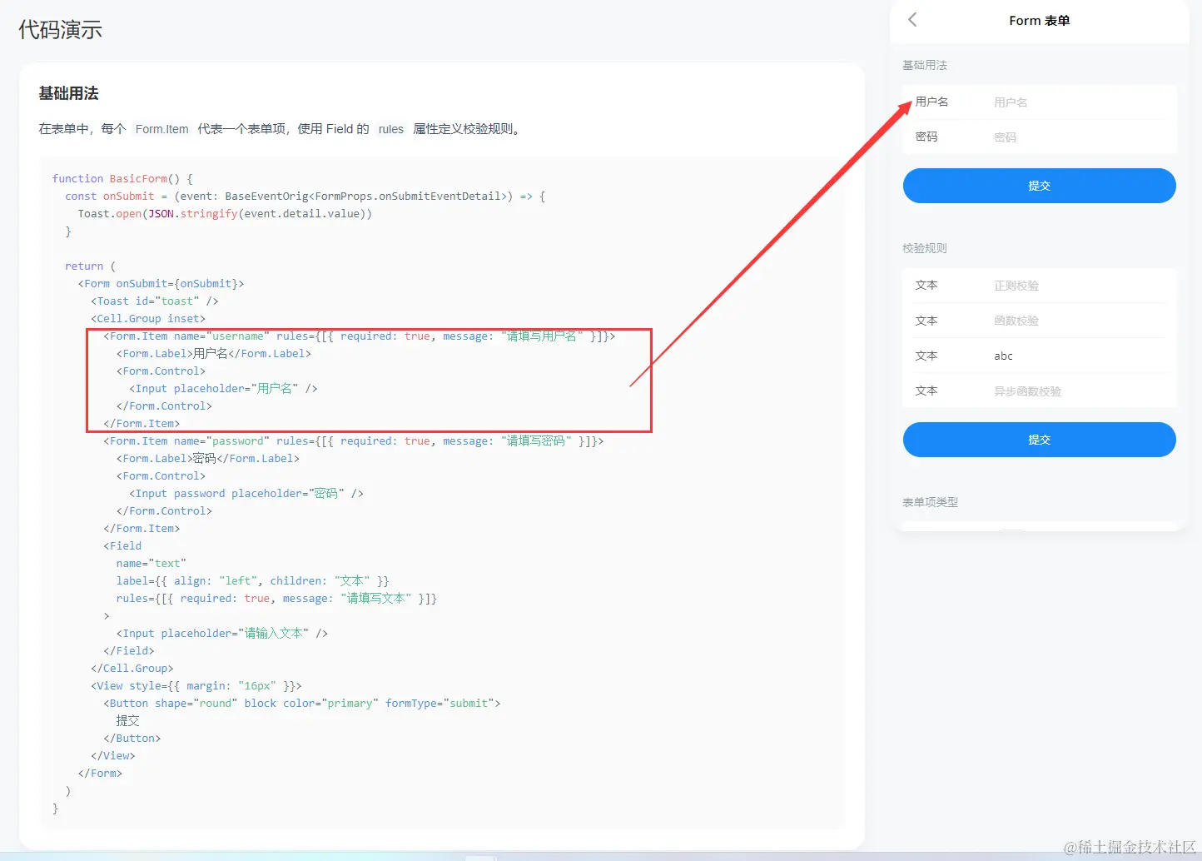Click the </Form> closing tag line
1202x861 pixels.
coord(100,773)
